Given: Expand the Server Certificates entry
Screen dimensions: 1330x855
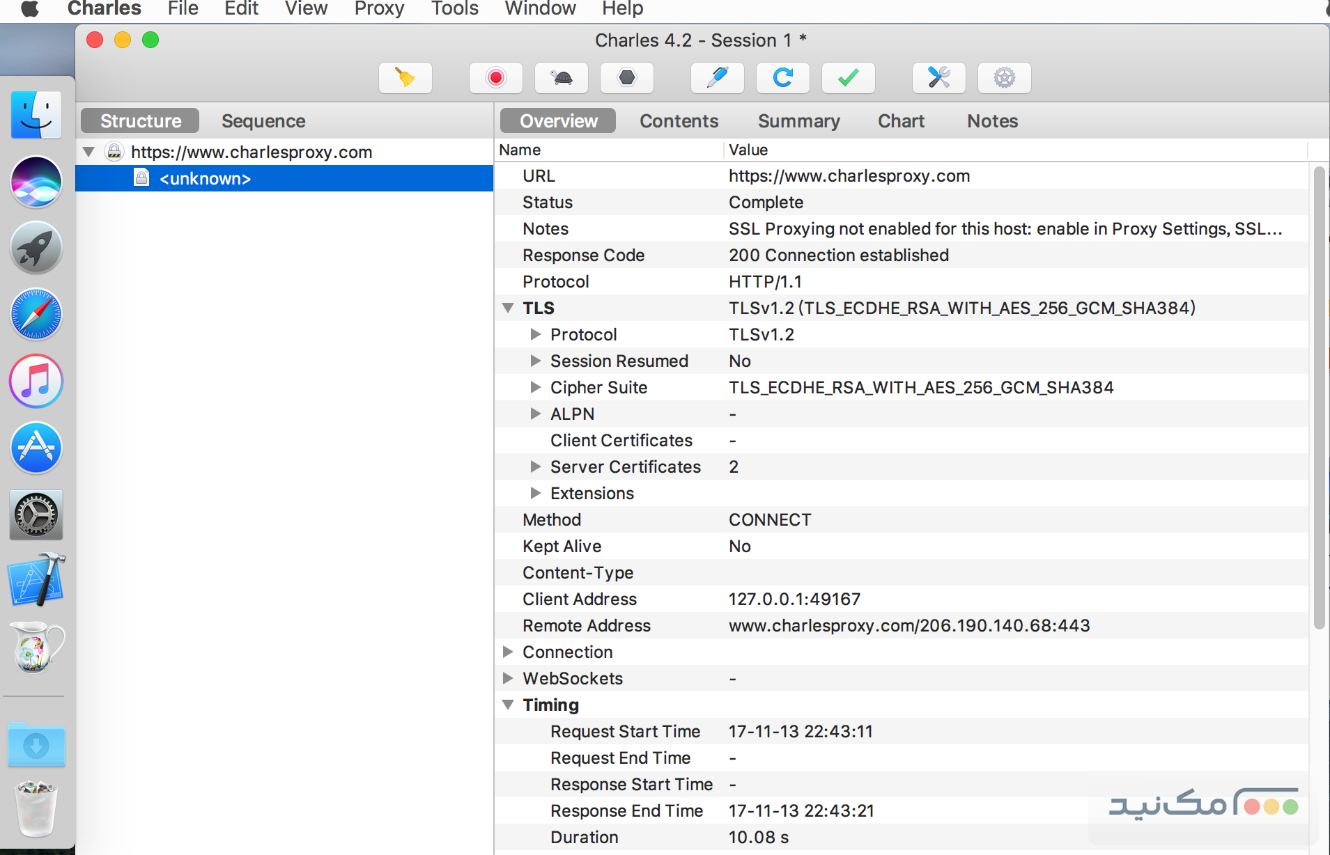Looking at the screenshot, I should 536,466.
